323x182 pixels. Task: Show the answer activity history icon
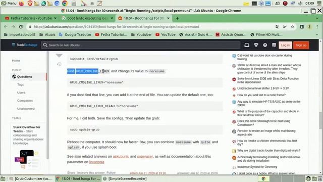(x=59, y=64)
